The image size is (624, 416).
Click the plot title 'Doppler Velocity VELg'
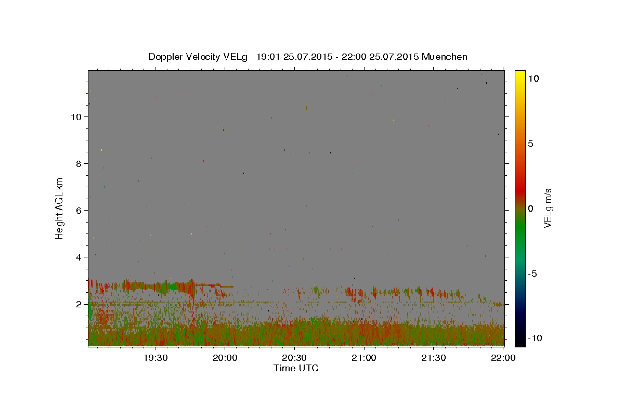(199, 57)
